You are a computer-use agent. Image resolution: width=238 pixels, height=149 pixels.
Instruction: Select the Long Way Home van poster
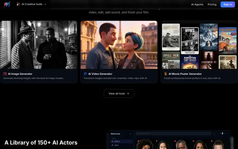(228, 41)
